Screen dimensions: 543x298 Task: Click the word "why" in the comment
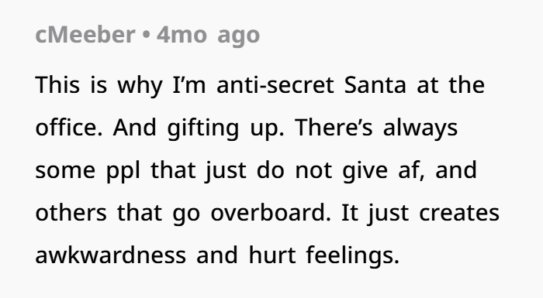tap(140, 86)
